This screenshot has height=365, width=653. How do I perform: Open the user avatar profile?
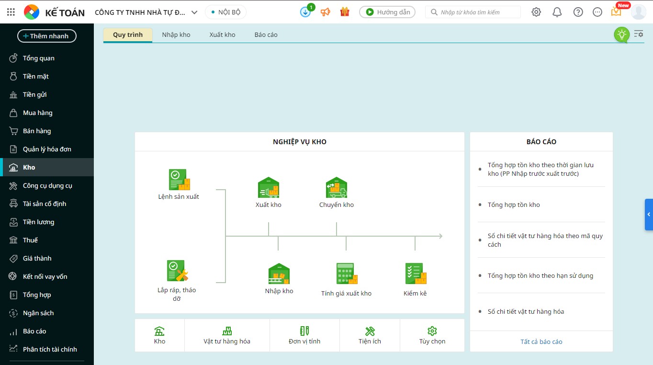[639, 12]
